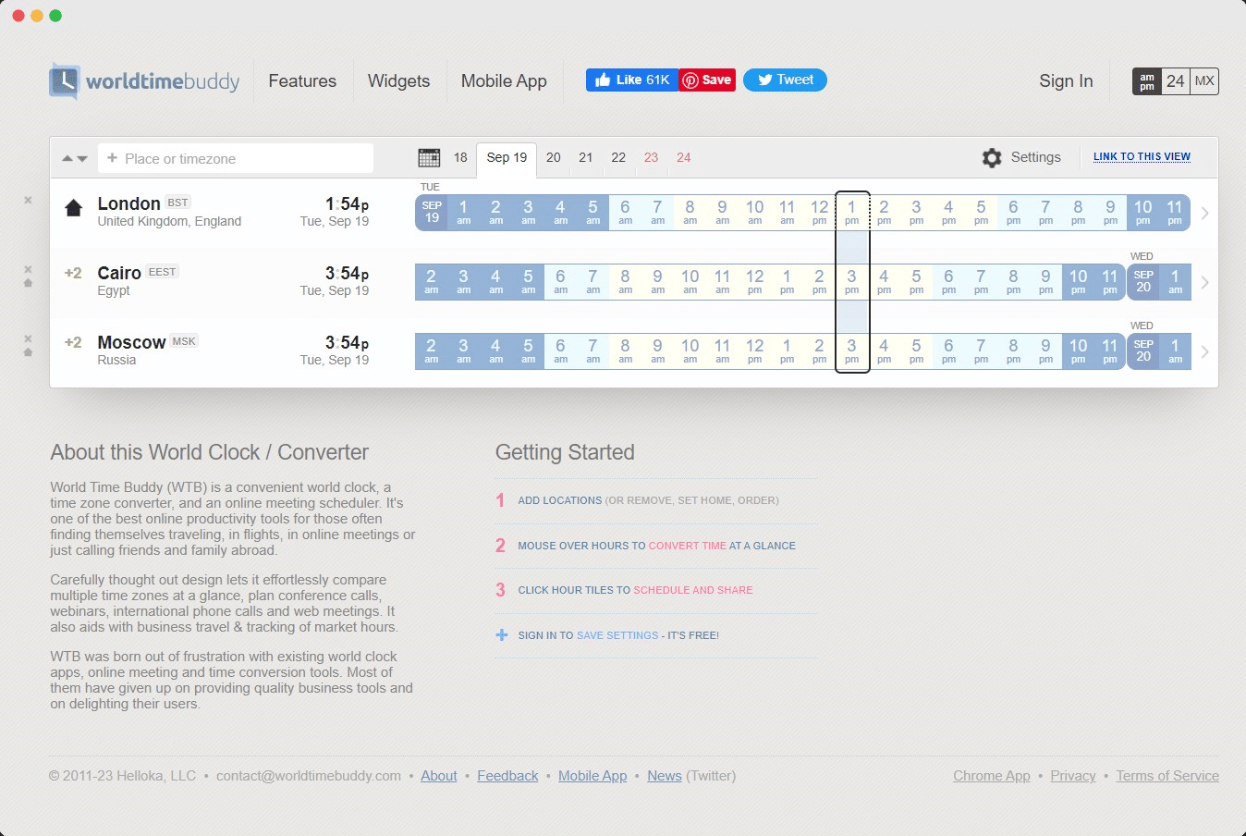Select Moscow's 3 pm hour tile

click(851, 351)
